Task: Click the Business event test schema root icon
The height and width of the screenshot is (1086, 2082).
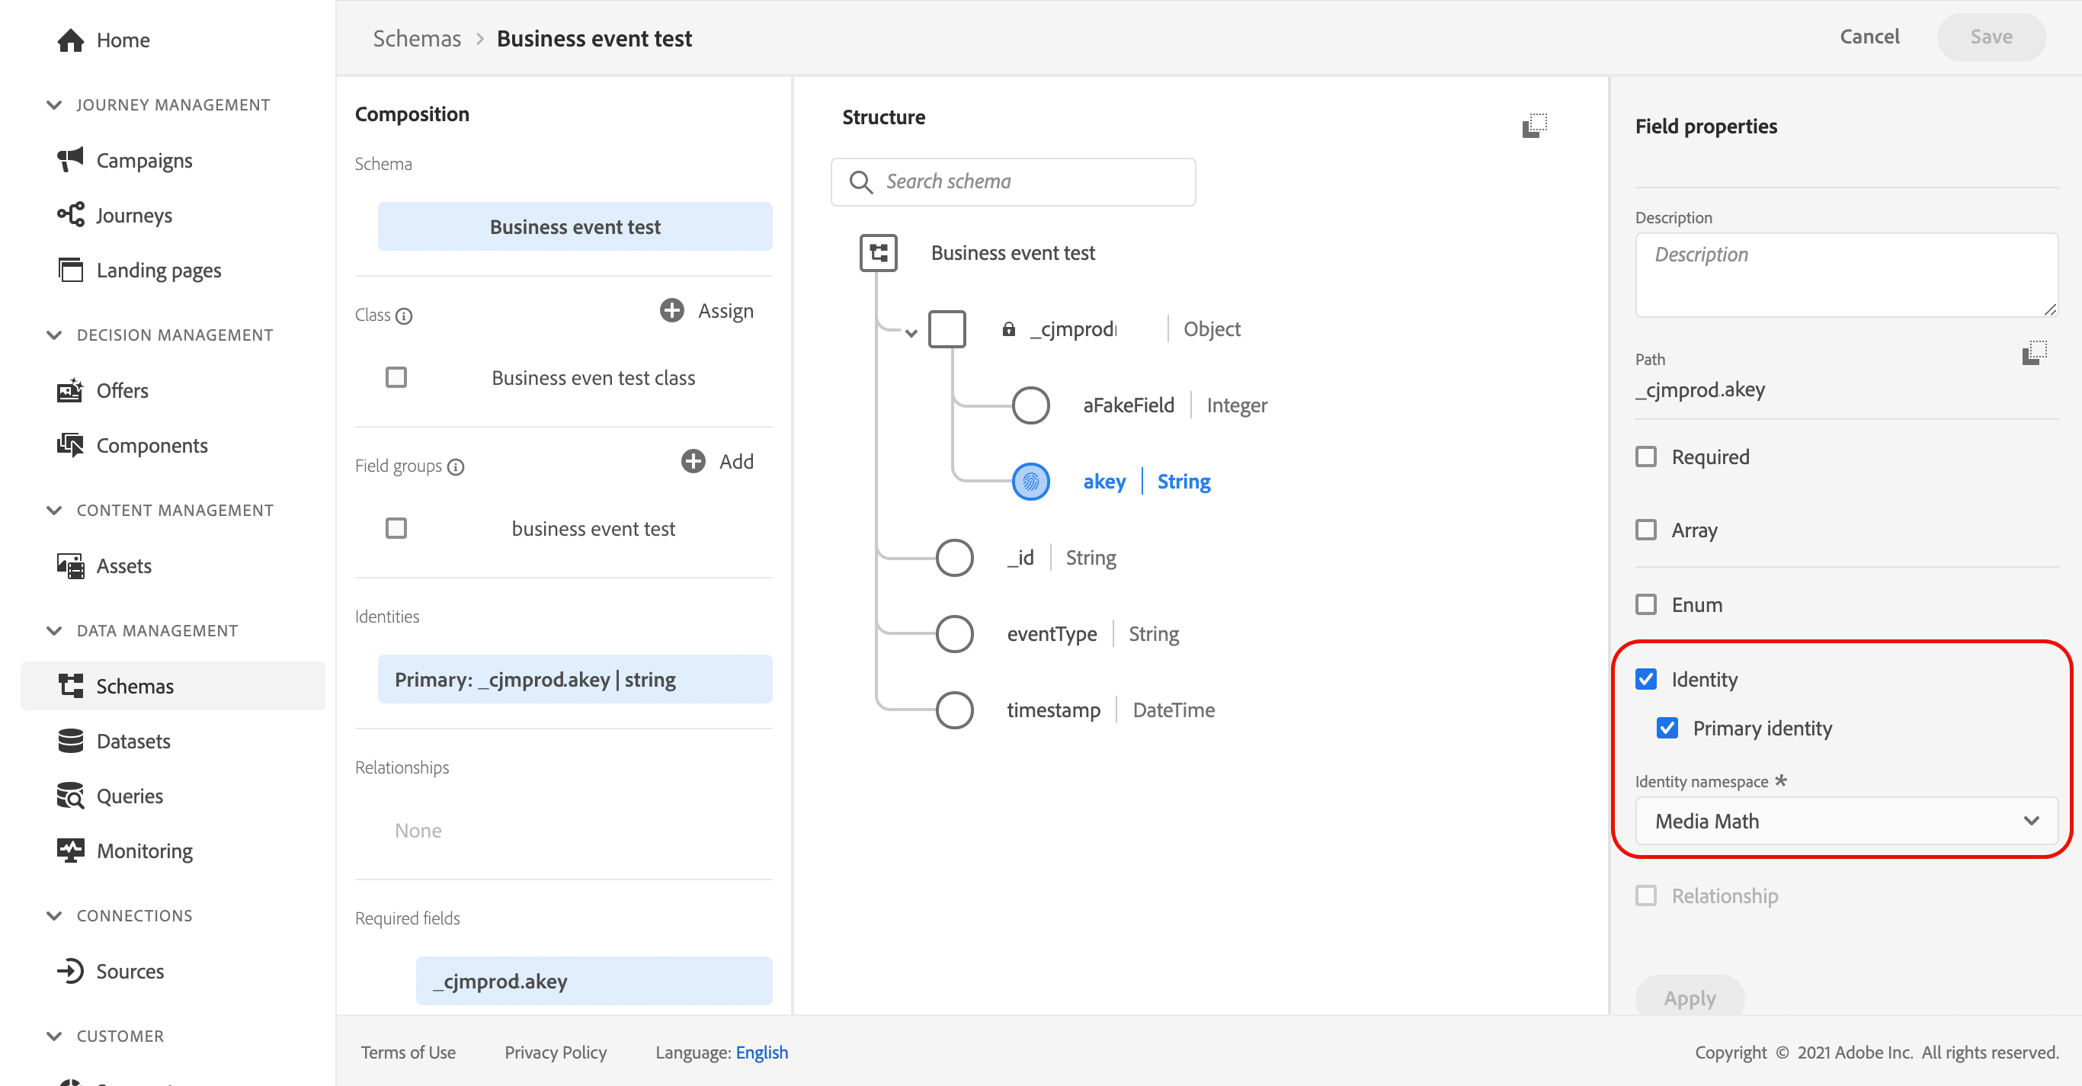Action: (878, 253)
